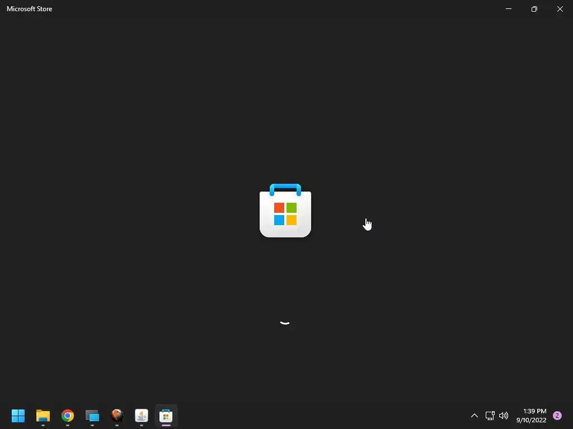Click the Microsoft Store title text
This screenshot has width=573, height=429.
coord(29,9)
